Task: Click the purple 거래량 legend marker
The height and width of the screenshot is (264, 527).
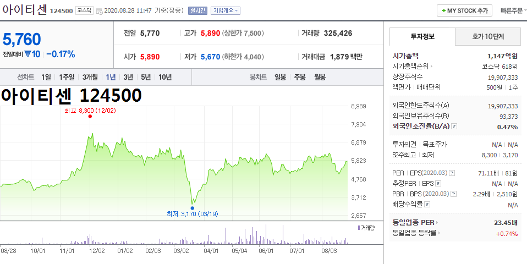Action: pyautogui.click(x=359, y=228)
